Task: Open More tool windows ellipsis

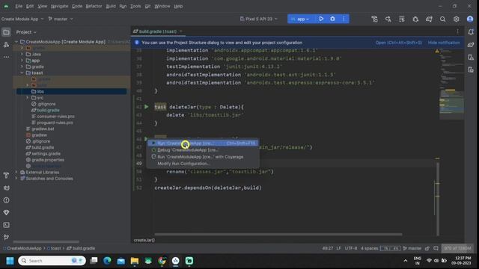Action: [x=6, y=57]
